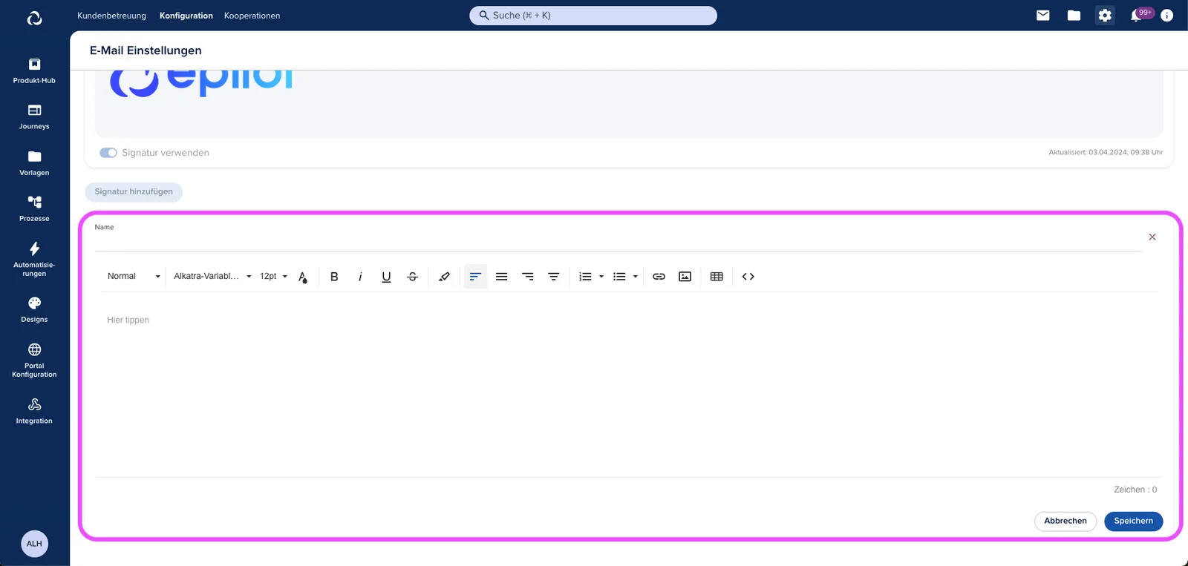Align text right in the editor
Viewport: 1188px width, 566px height.
point(528,277)
